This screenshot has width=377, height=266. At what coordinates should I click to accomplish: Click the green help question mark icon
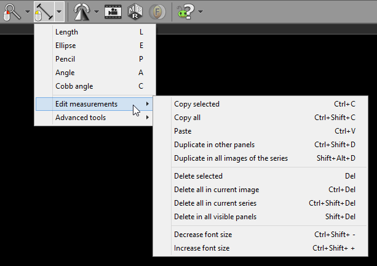pos(186,11)
